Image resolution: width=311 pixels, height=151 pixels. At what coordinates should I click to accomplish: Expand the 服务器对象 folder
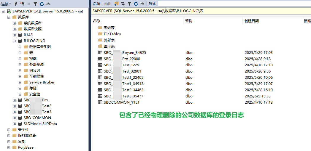click(9, 136)
